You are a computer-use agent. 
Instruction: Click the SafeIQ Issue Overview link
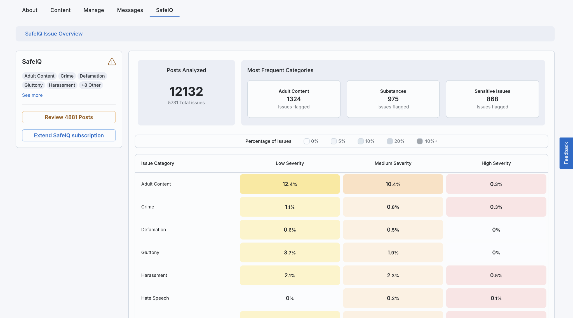click(x=54, y=34)
